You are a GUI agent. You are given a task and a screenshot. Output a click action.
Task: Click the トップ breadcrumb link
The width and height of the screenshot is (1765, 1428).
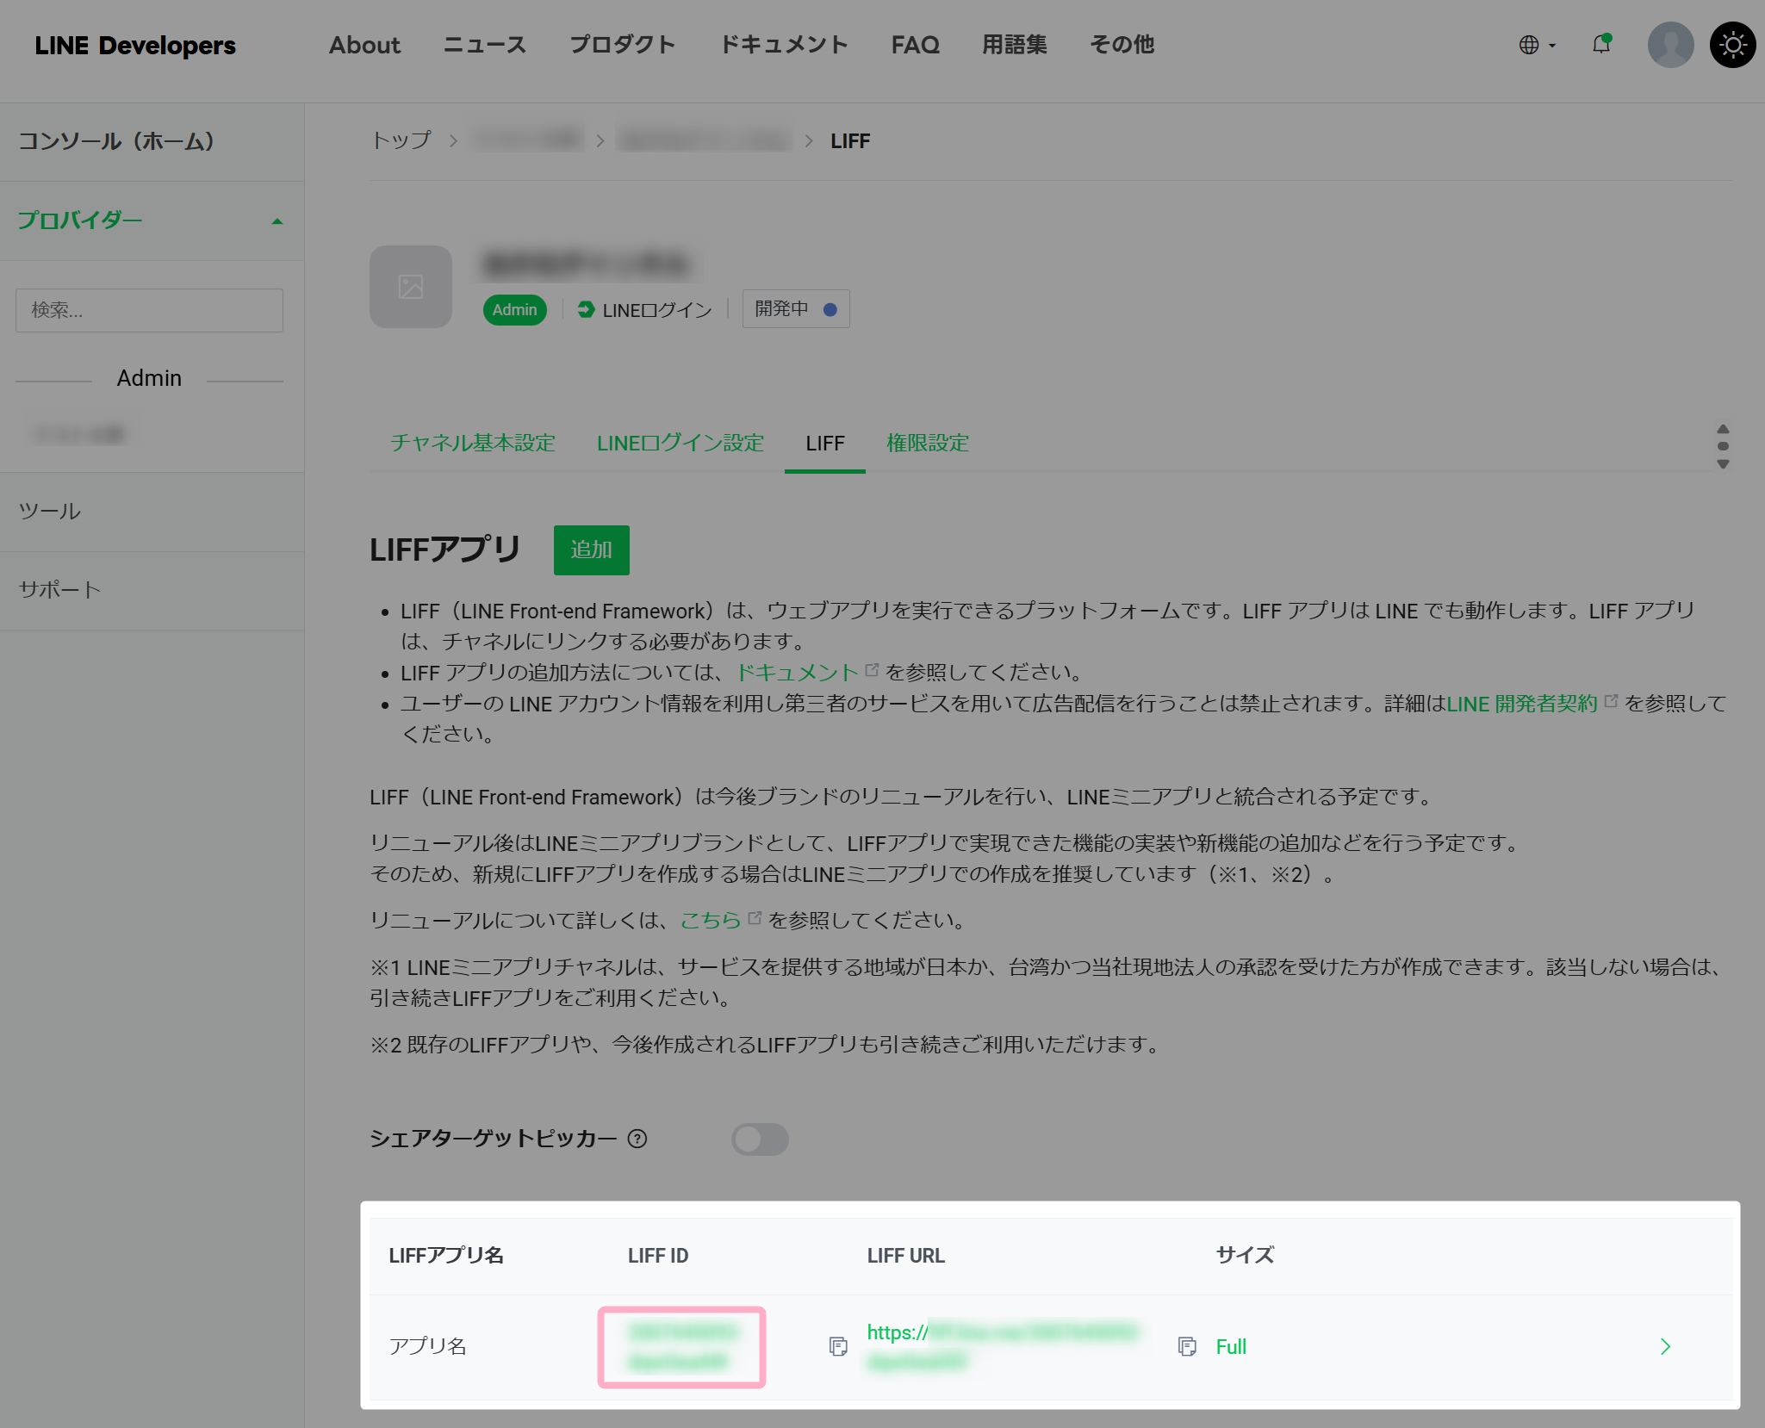[401, 140]
